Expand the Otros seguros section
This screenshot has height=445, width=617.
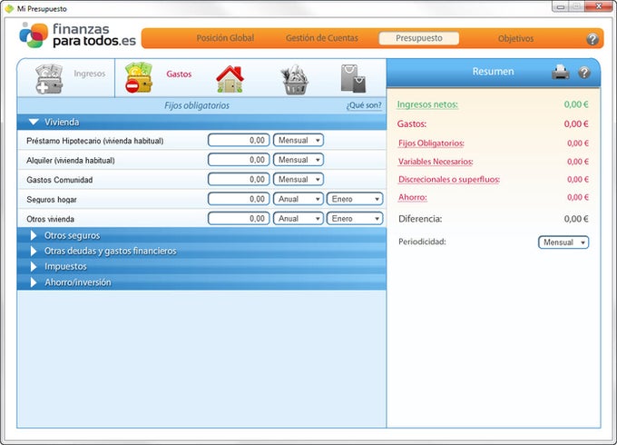click(201, 235)
